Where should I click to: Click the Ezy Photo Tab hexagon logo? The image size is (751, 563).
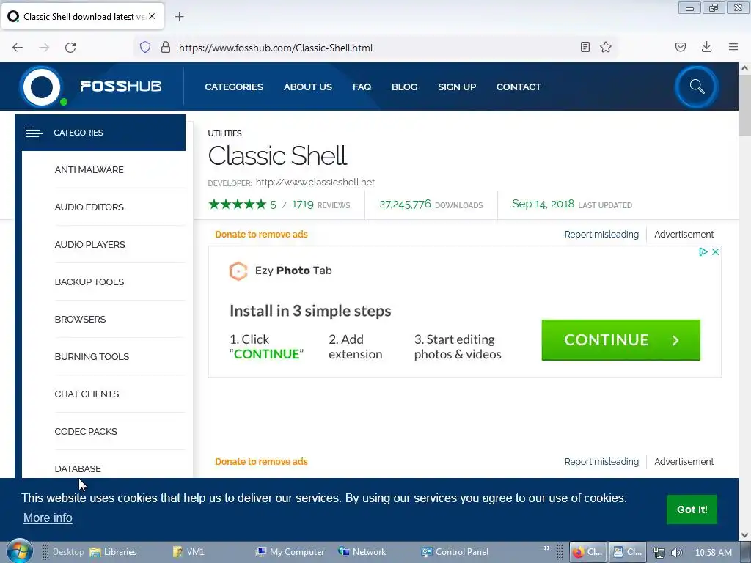click(238, 271)
